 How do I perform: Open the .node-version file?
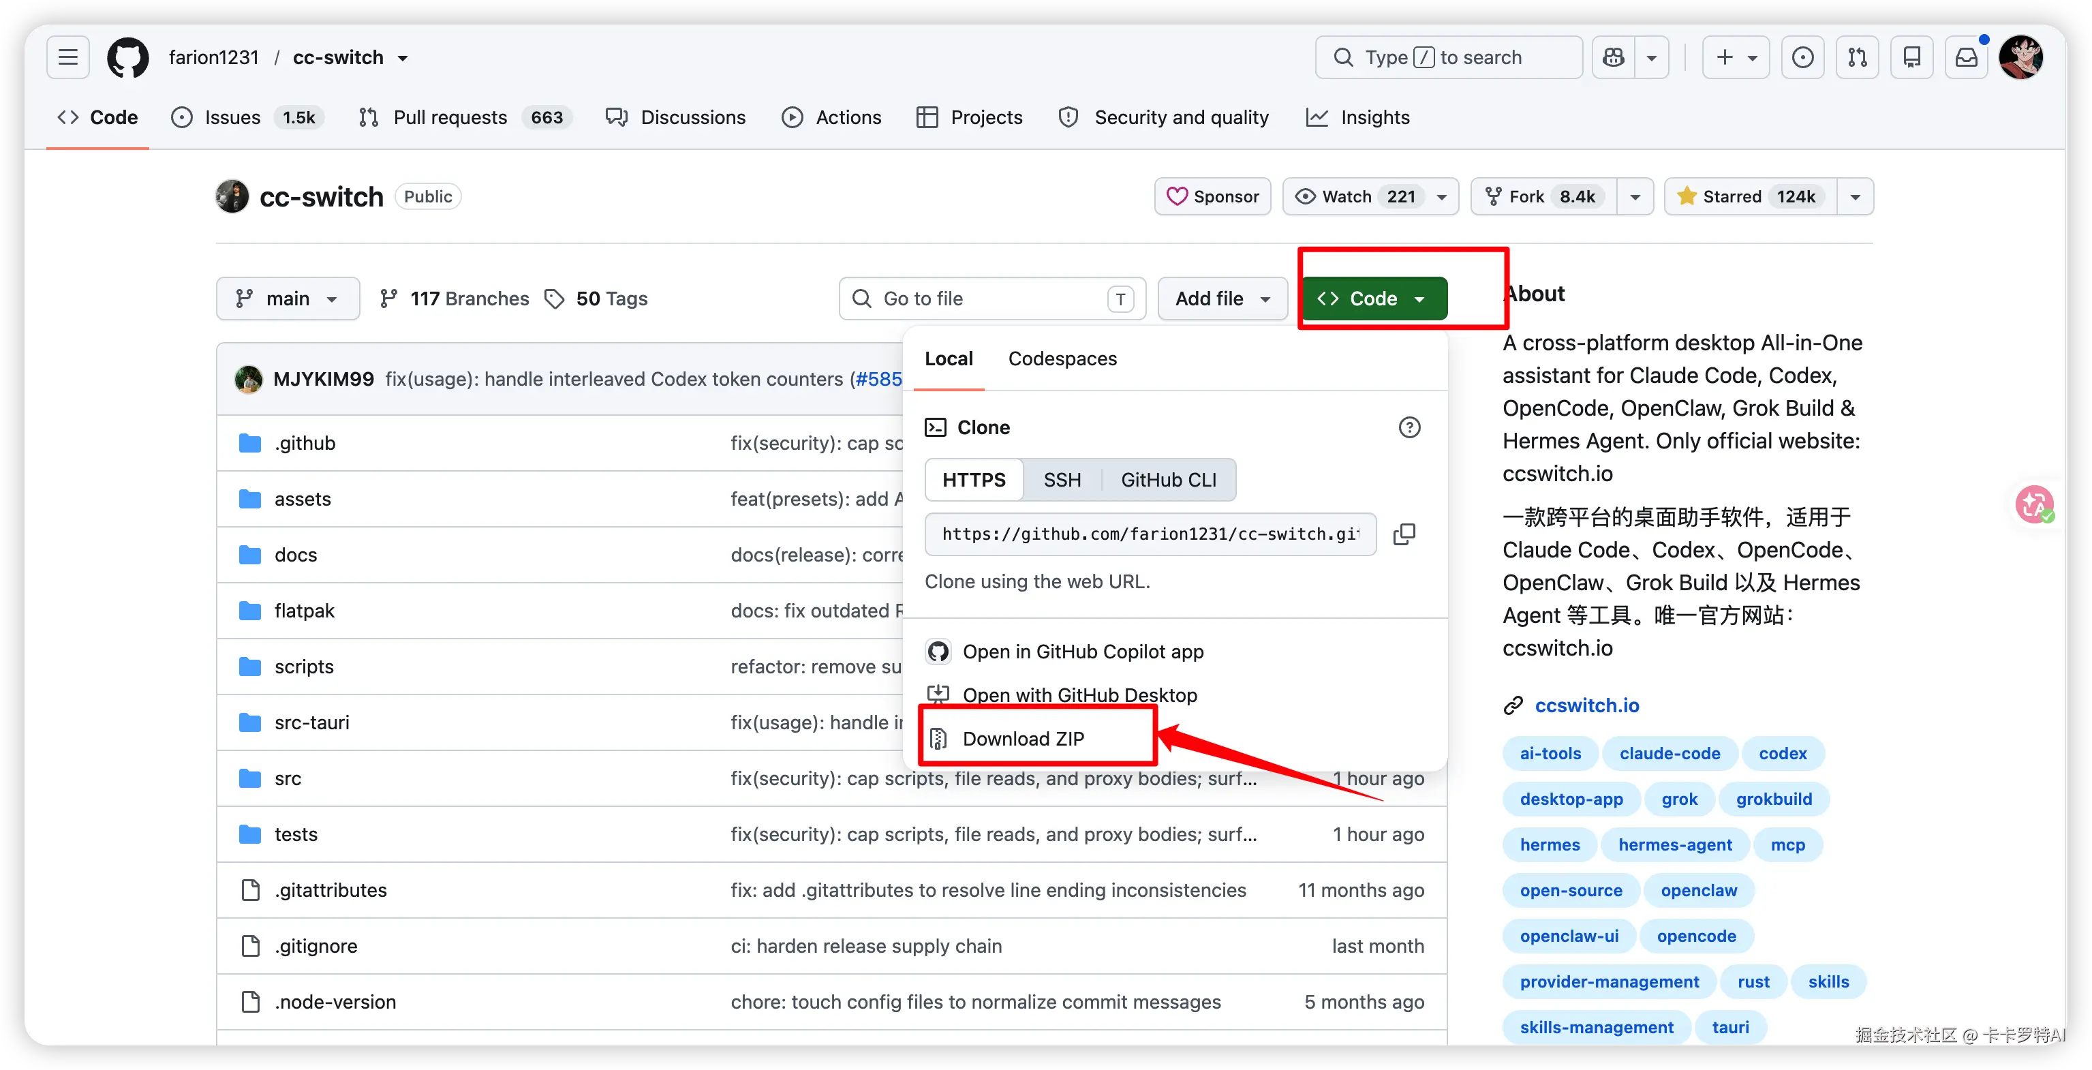tap(335, 1002)
